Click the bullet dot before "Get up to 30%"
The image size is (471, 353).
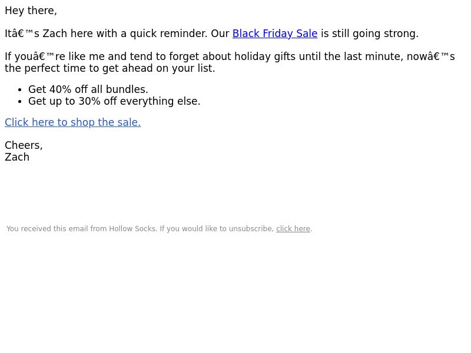(21, 102)
